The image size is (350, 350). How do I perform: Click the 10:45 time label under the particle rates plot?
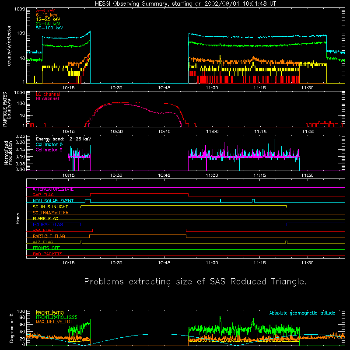164,132
